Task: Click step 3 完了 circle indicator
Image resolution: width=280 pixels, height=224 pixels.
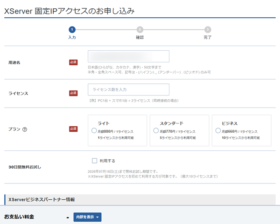Action: click(x=208, y=30)
